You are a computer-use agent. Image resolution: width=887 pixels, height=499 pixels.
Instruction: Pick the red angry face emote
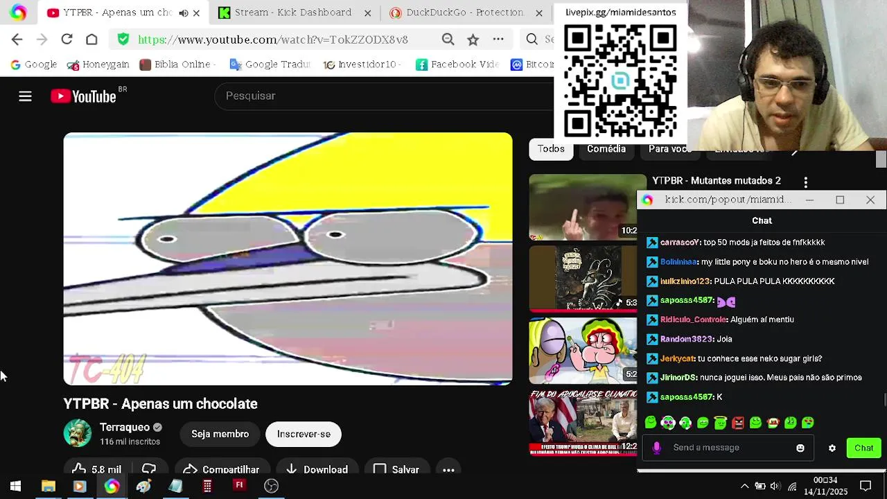tap(738, 422)
